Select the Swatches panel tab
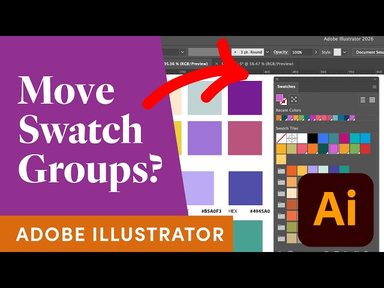Viewport: 384px width, 288px height. (286, 86)
